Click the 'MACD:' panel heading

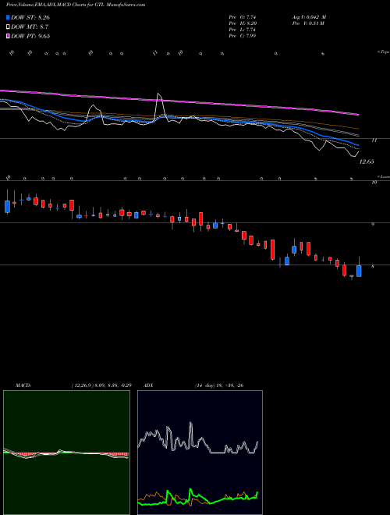(x=23, y=385)
